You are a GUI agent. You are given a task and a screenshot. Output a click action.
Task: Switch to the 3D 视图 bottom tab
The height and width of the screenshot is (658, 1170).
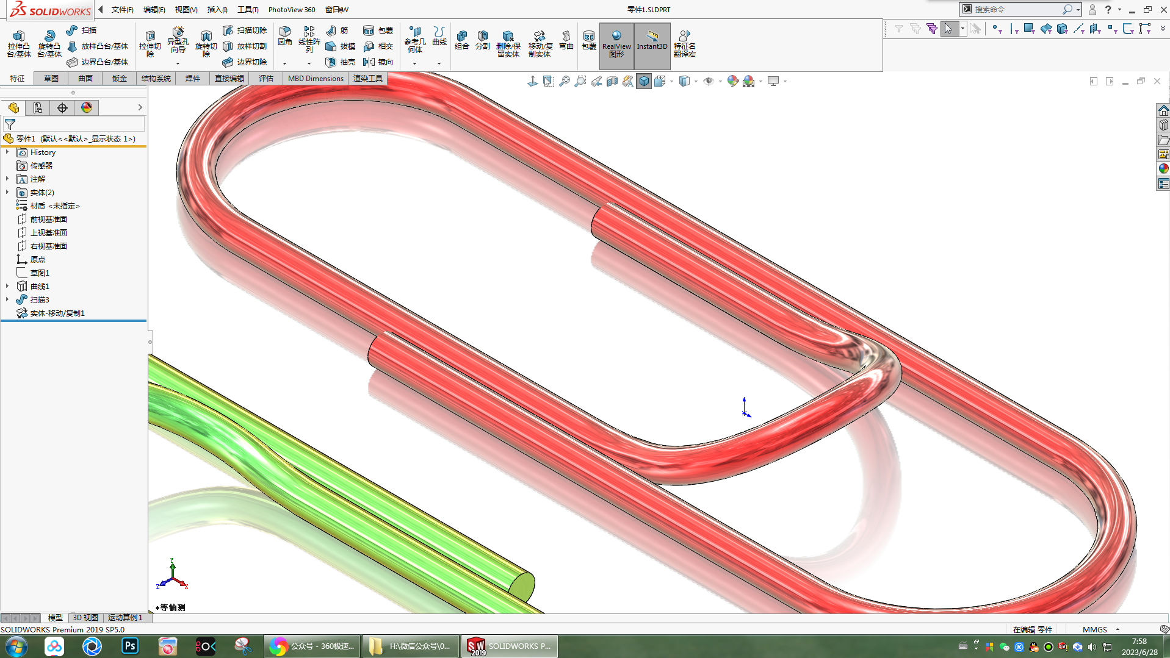[85, 617]
